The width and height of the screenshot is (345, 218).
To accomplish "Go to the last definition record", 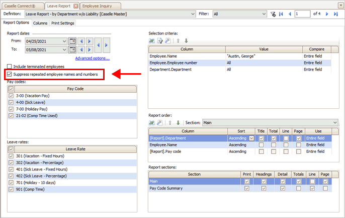I will click(x=336, y=15).
